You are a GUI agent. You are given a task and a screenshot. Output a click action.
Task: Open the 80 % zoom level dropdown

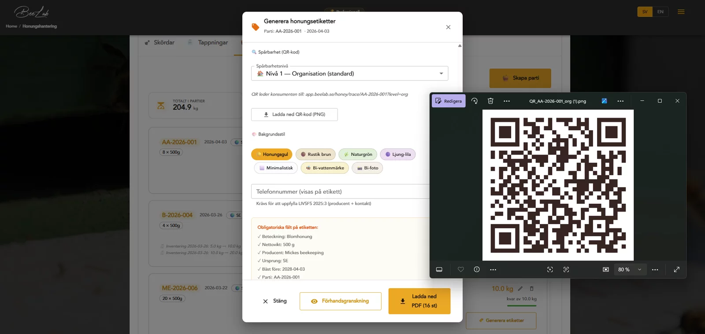click(630, 269)
